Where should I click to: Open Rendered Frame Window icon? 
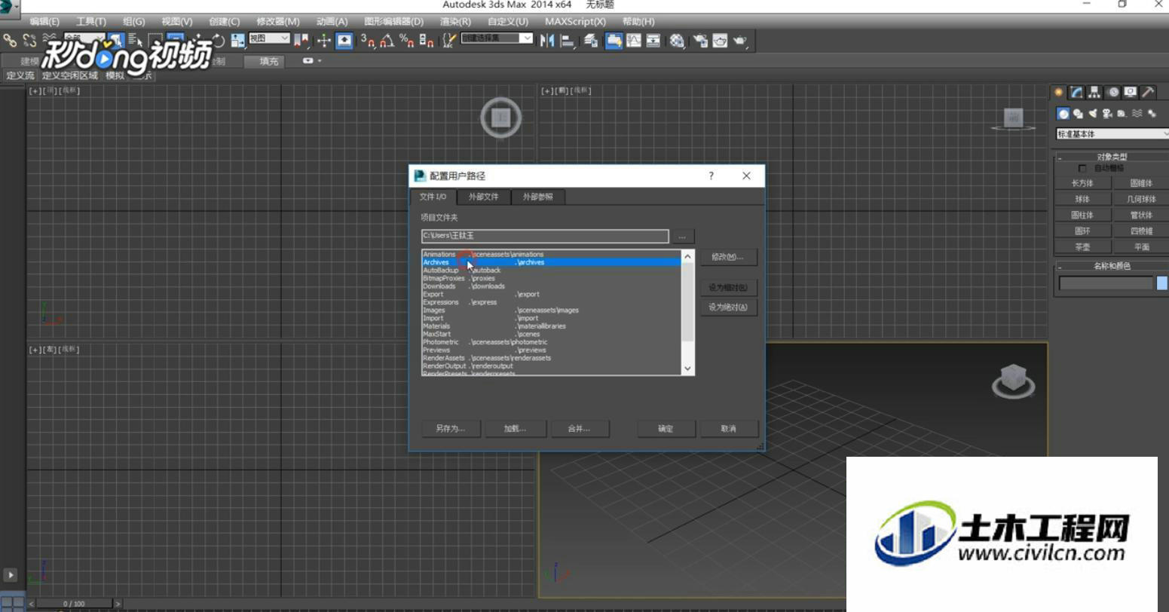click(720, 41)
